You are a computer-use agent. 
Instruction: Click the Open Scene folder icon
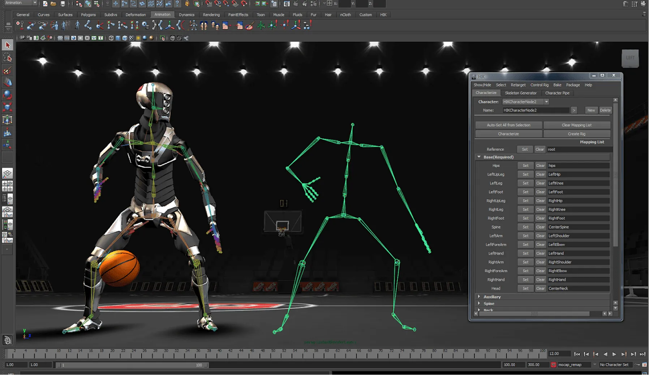pyautogui.click(x=53, y=4)
